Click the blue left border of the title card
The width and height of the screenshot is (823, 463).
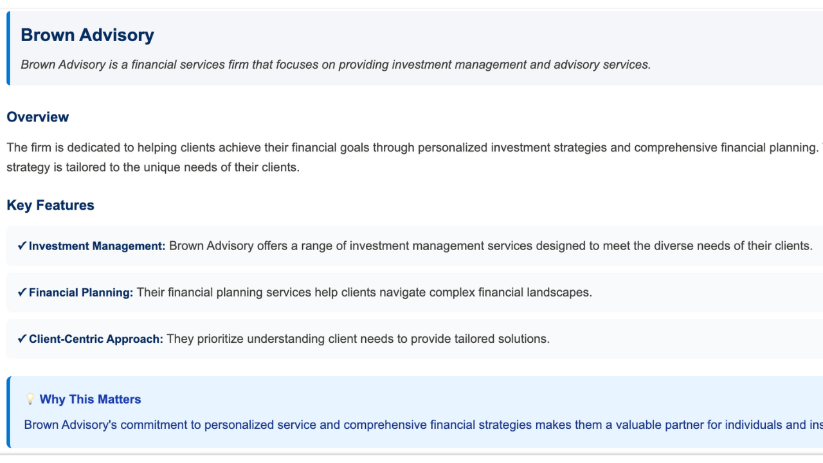coord(8,48)
